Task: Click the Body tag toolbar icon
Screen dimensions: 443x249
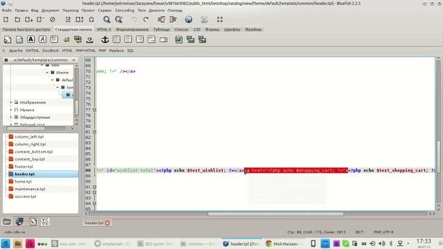Action: pos(19,39)
